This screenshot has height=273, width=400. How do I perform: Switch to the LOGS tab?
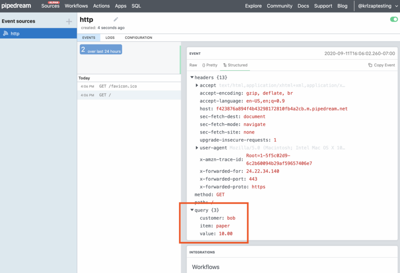coord(110,37)
